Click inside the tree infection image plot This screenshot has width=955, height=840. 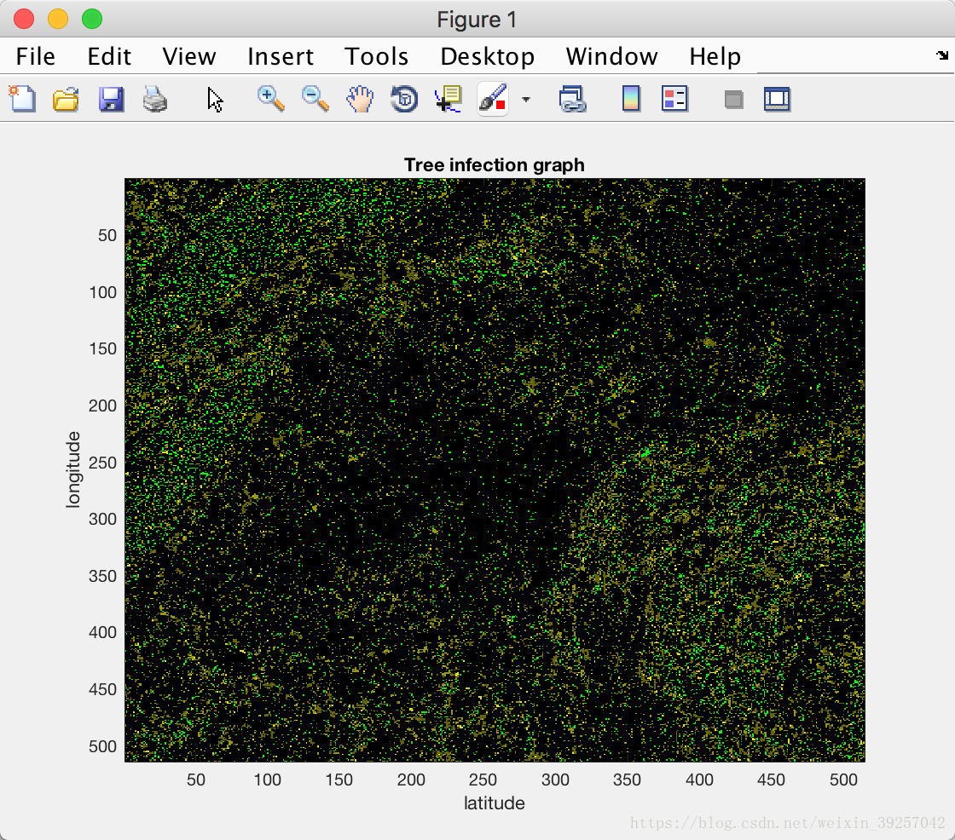pos(495,470)
